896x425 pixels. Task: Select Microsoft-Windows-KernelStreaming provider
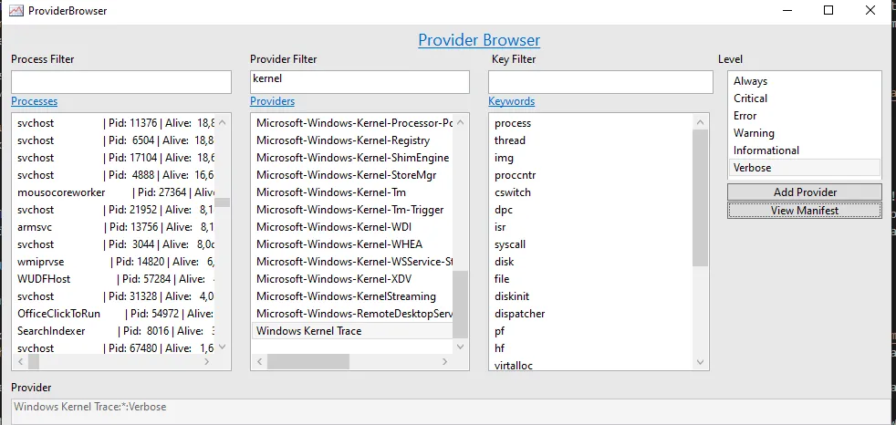pyautogui.click(x=352, y=295)
